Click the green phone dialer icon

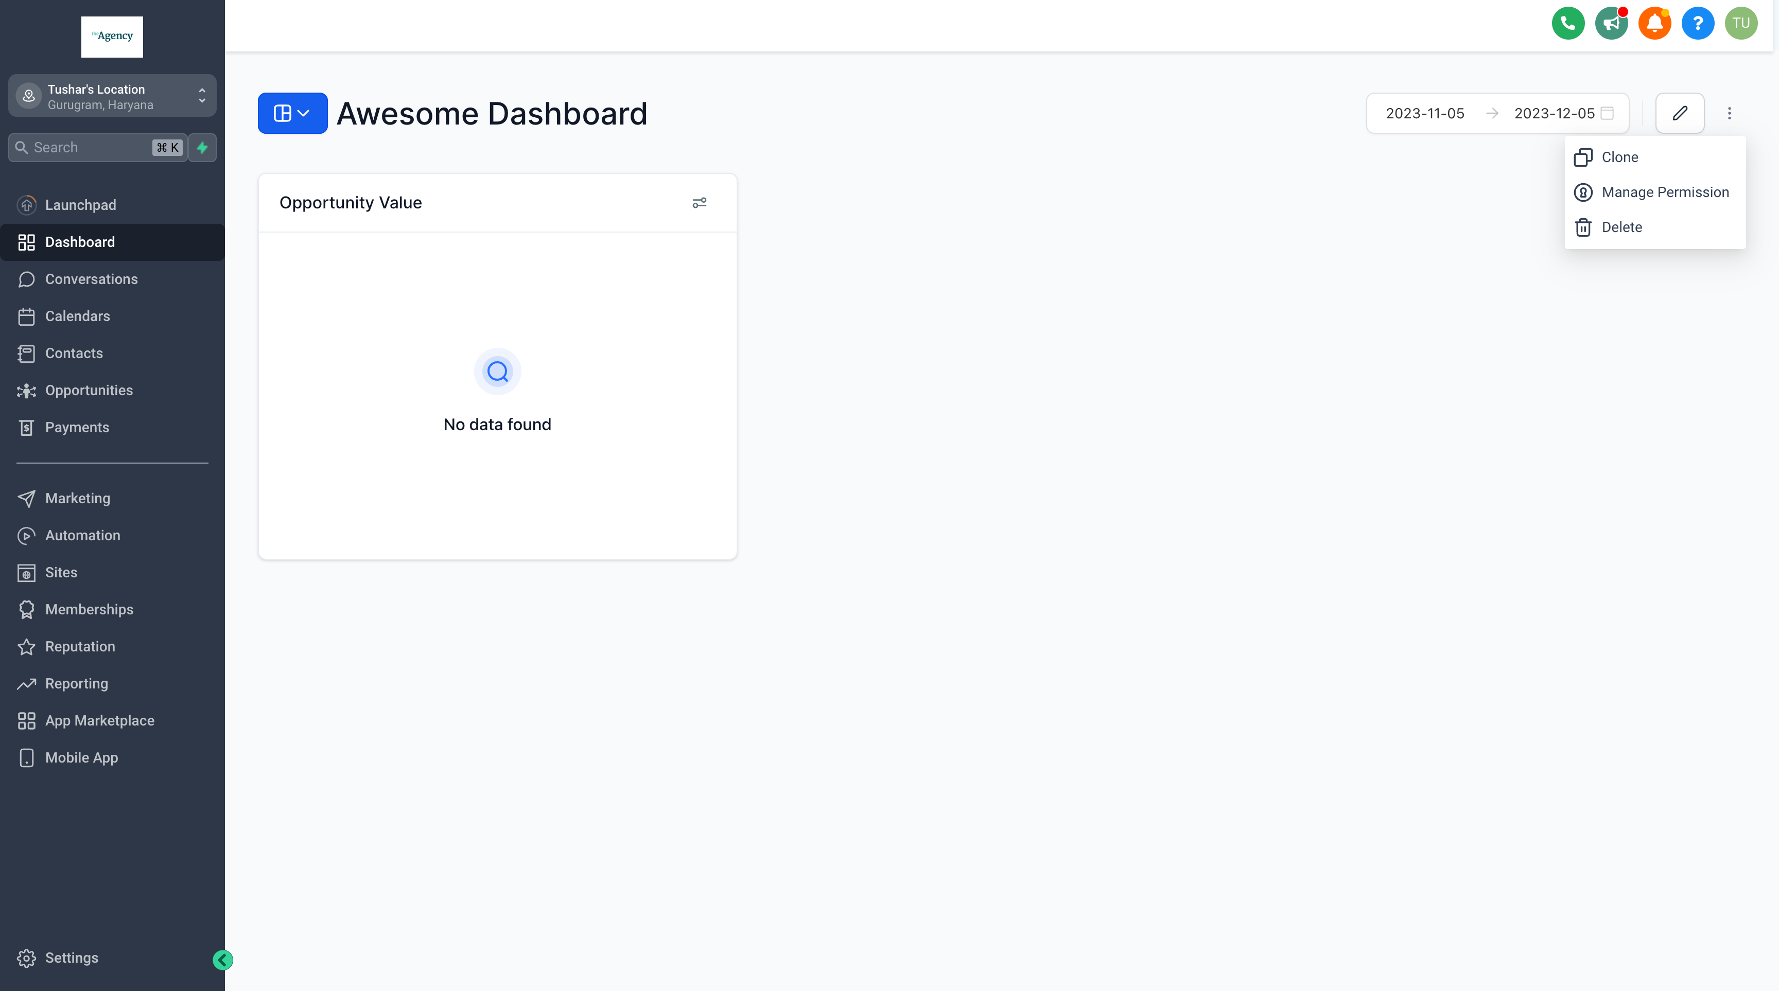click(x=1567, y=24)
